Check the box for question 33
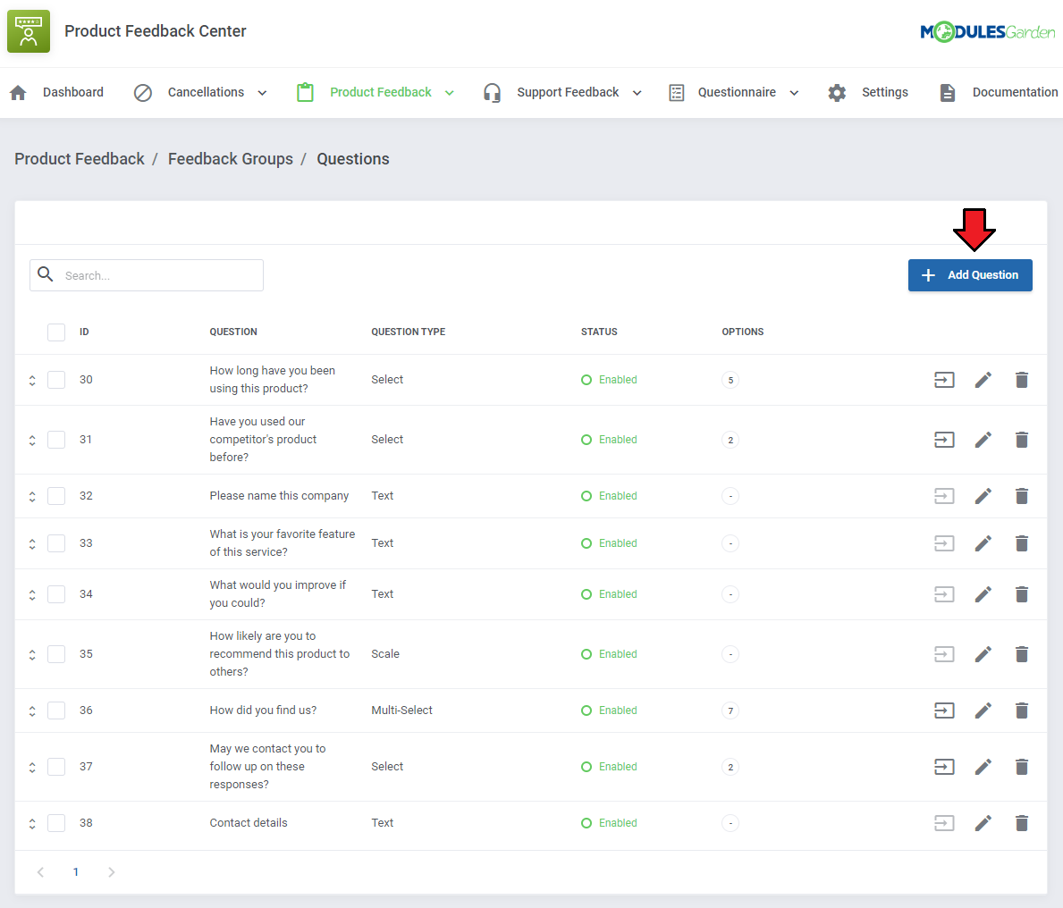This screenshot has width=1063, height=908. pos(56,543)
